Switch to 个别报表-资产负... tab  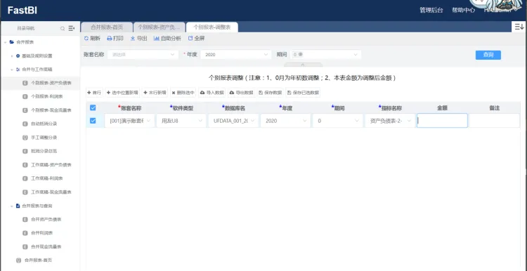click(159, 27)
